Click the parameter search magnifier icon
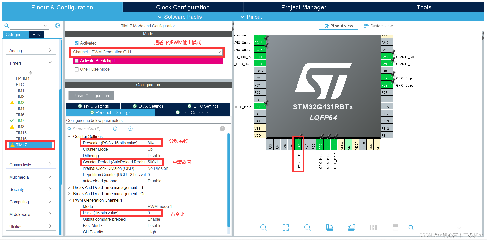Viewport: 487px width, 240px height. [69, 129]
